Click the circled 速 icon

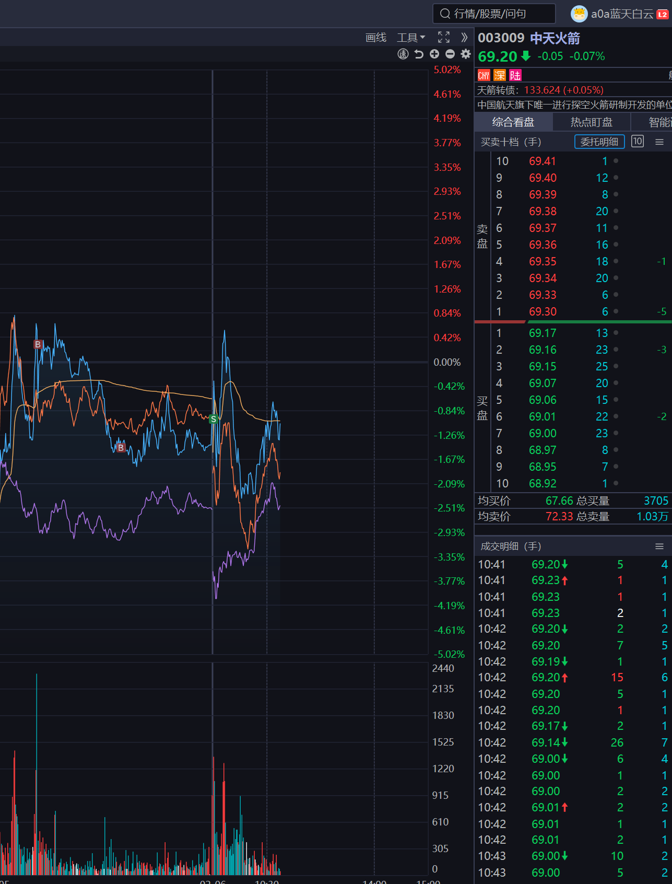[x=403, y=54]
